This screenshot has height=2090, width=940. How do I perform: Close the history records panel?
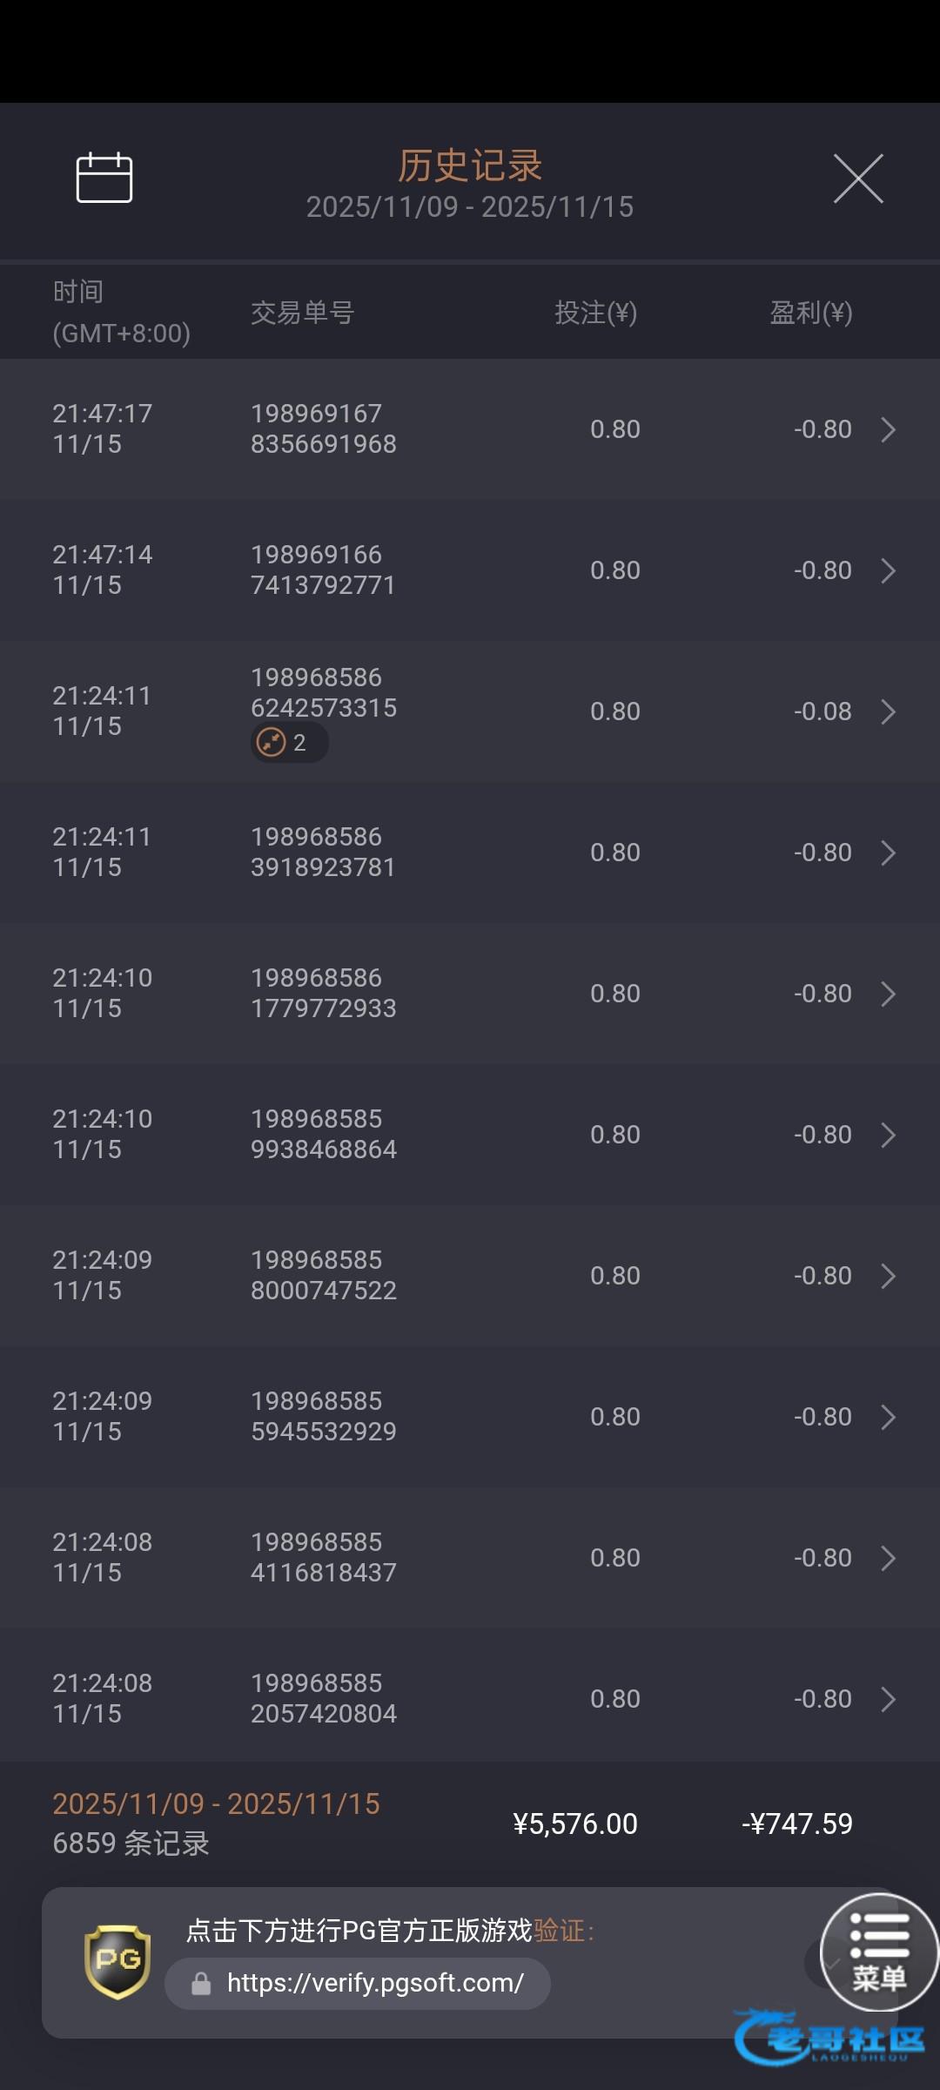click(x=858, y=179)
